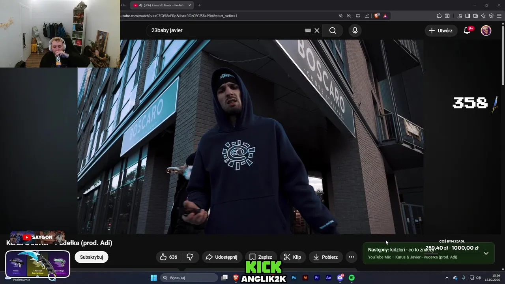
Task: Open media control music note icon
Action: (x=460, y=16)
